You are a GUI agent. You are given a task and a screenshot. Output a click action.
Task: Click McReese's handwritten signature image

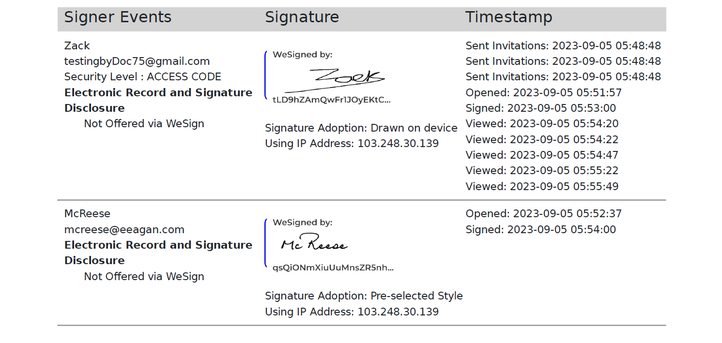click(x=314, y=243)
